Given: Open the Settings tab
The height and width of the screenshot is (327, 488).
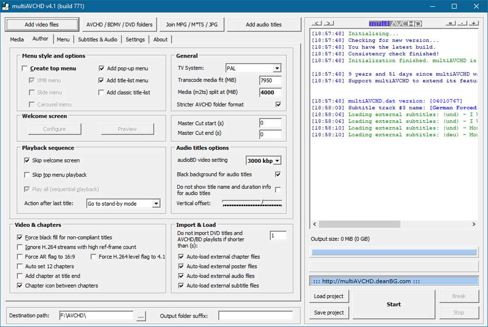Looking at the screenshot, I should (135, 40).
